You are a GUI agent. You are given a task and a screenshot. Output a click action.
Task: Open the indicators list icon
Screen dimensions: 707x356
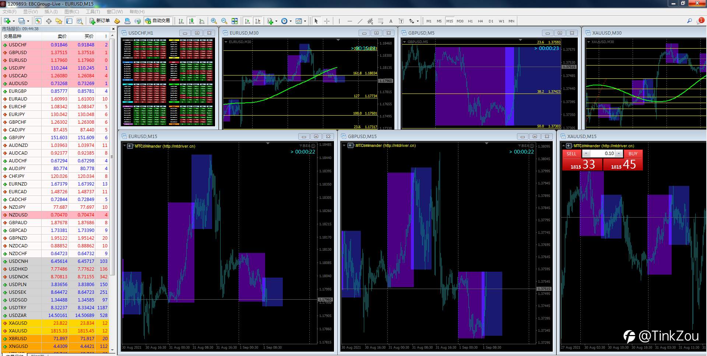pyautogui.click(x=271, y=21)
